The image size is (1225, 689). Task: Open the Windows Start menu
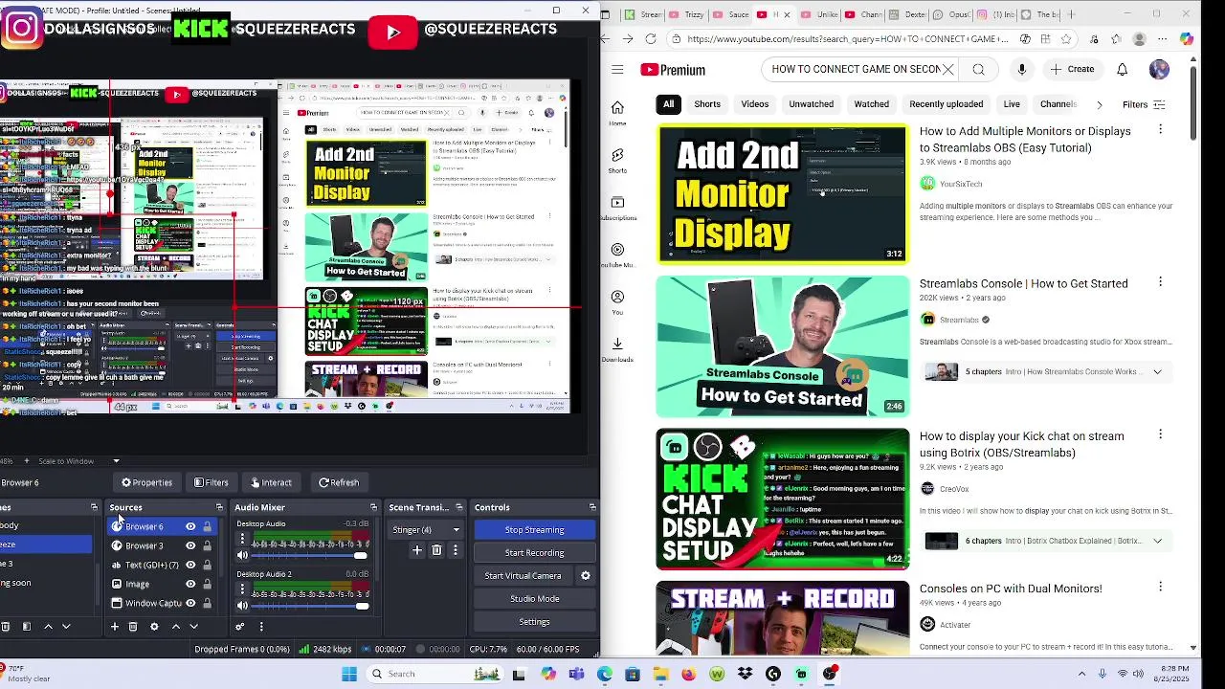point(349,674)
